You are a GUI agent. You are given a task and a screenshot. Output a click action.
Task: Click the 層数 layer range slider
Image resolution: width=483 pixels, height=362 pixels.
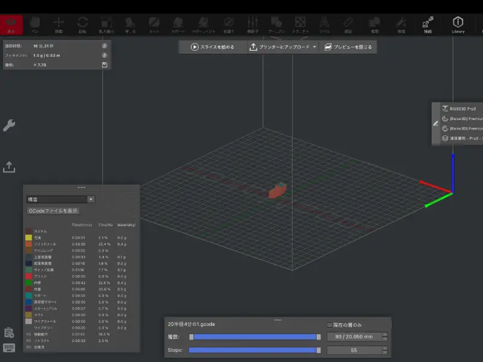254,337
